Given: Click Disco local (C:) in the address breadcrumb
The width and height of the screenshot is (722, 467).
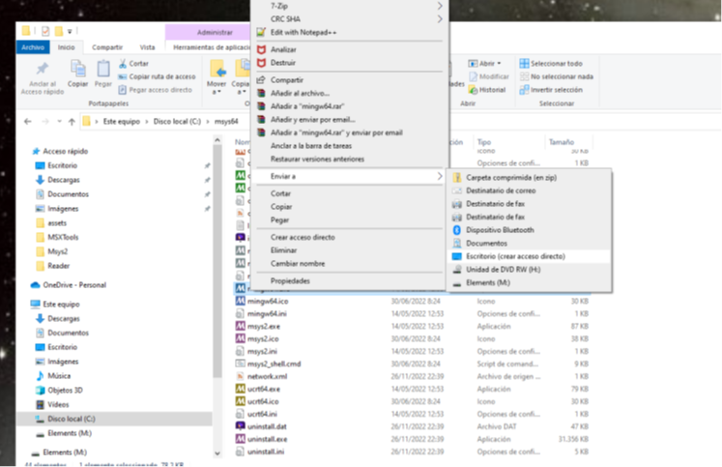Looking at the screenshot, I should 175,121.
